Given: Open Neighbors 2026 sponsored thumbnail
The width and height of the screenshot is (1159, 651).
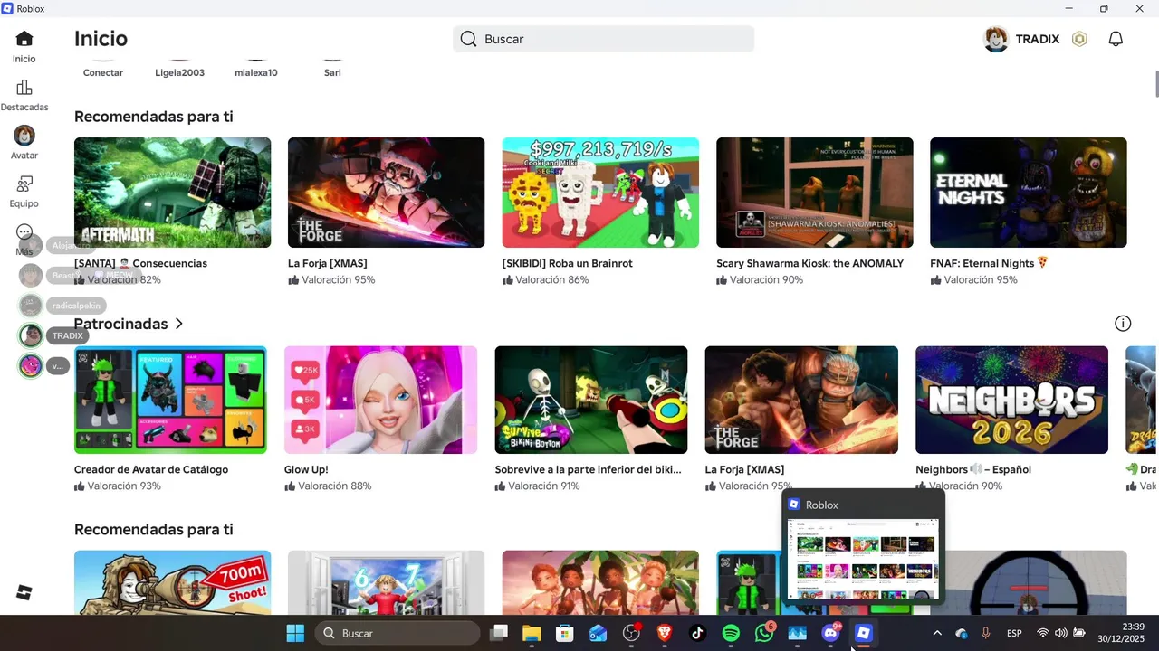Looking at the screenshot, I should [x=1011, y=400].
